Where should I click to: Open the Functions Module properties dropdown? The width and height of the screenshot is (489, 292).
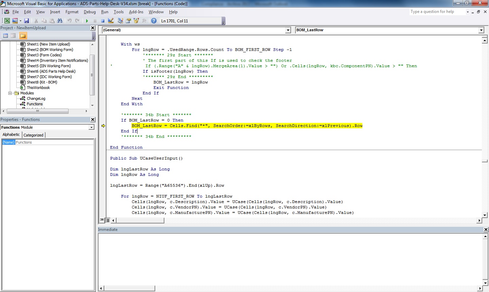coord(91,127)
